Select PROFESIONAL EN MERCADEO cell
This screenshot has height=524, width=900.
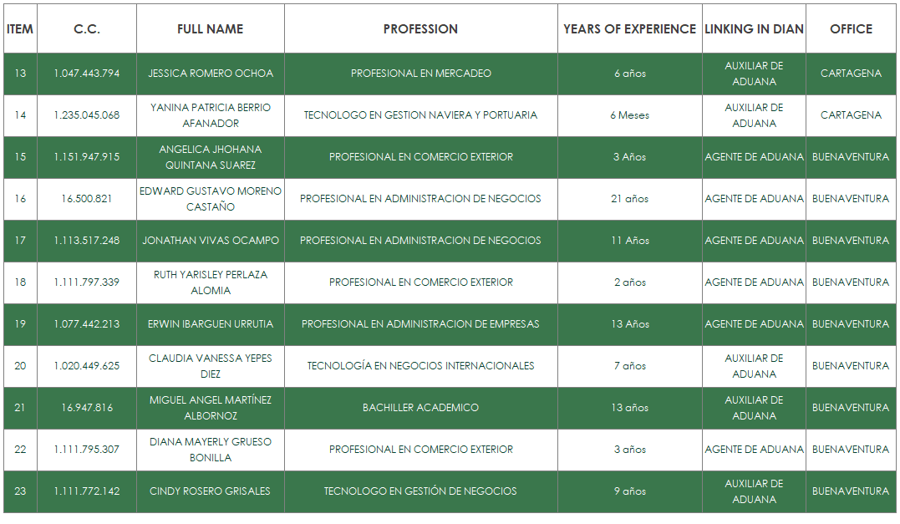pyautogui.click(x=420, y=74)
